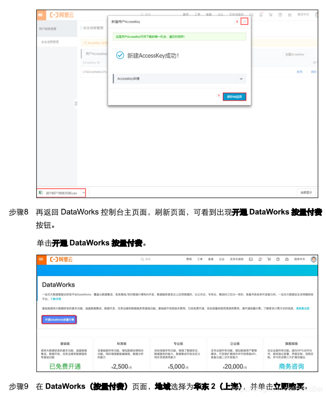
Task: Switch language via 简体中文 in upper AccessKey screenshot
Action: point(303,15)
